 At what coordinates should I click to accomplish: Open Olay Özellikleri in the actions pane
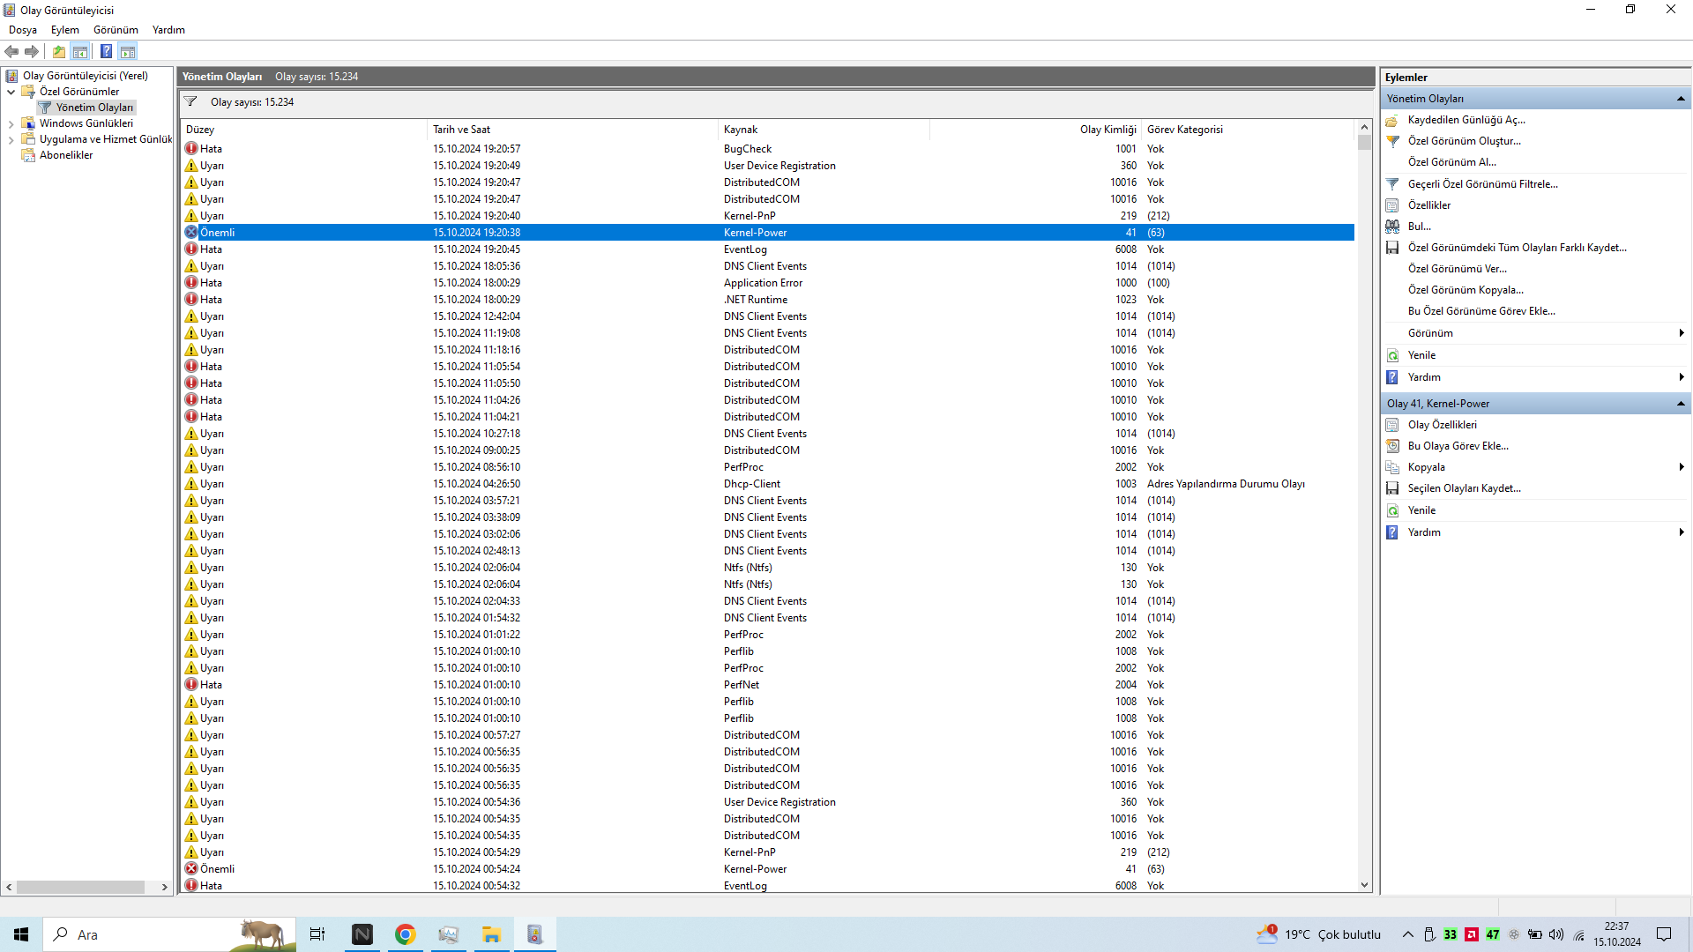tap(1442, 425)
